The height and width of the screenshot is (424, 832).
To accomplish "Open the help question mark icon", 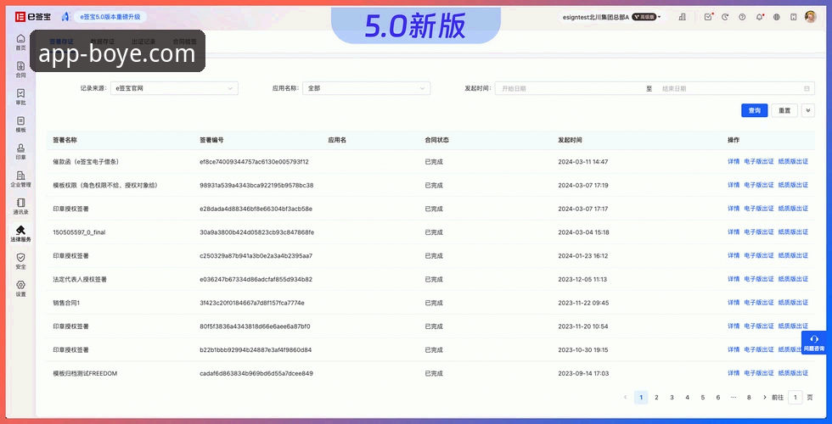I will pos(742,17).
